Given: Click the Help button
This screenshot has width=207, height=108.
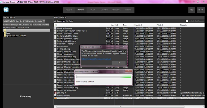Looking at the screenshot, I should pos(192,10).
